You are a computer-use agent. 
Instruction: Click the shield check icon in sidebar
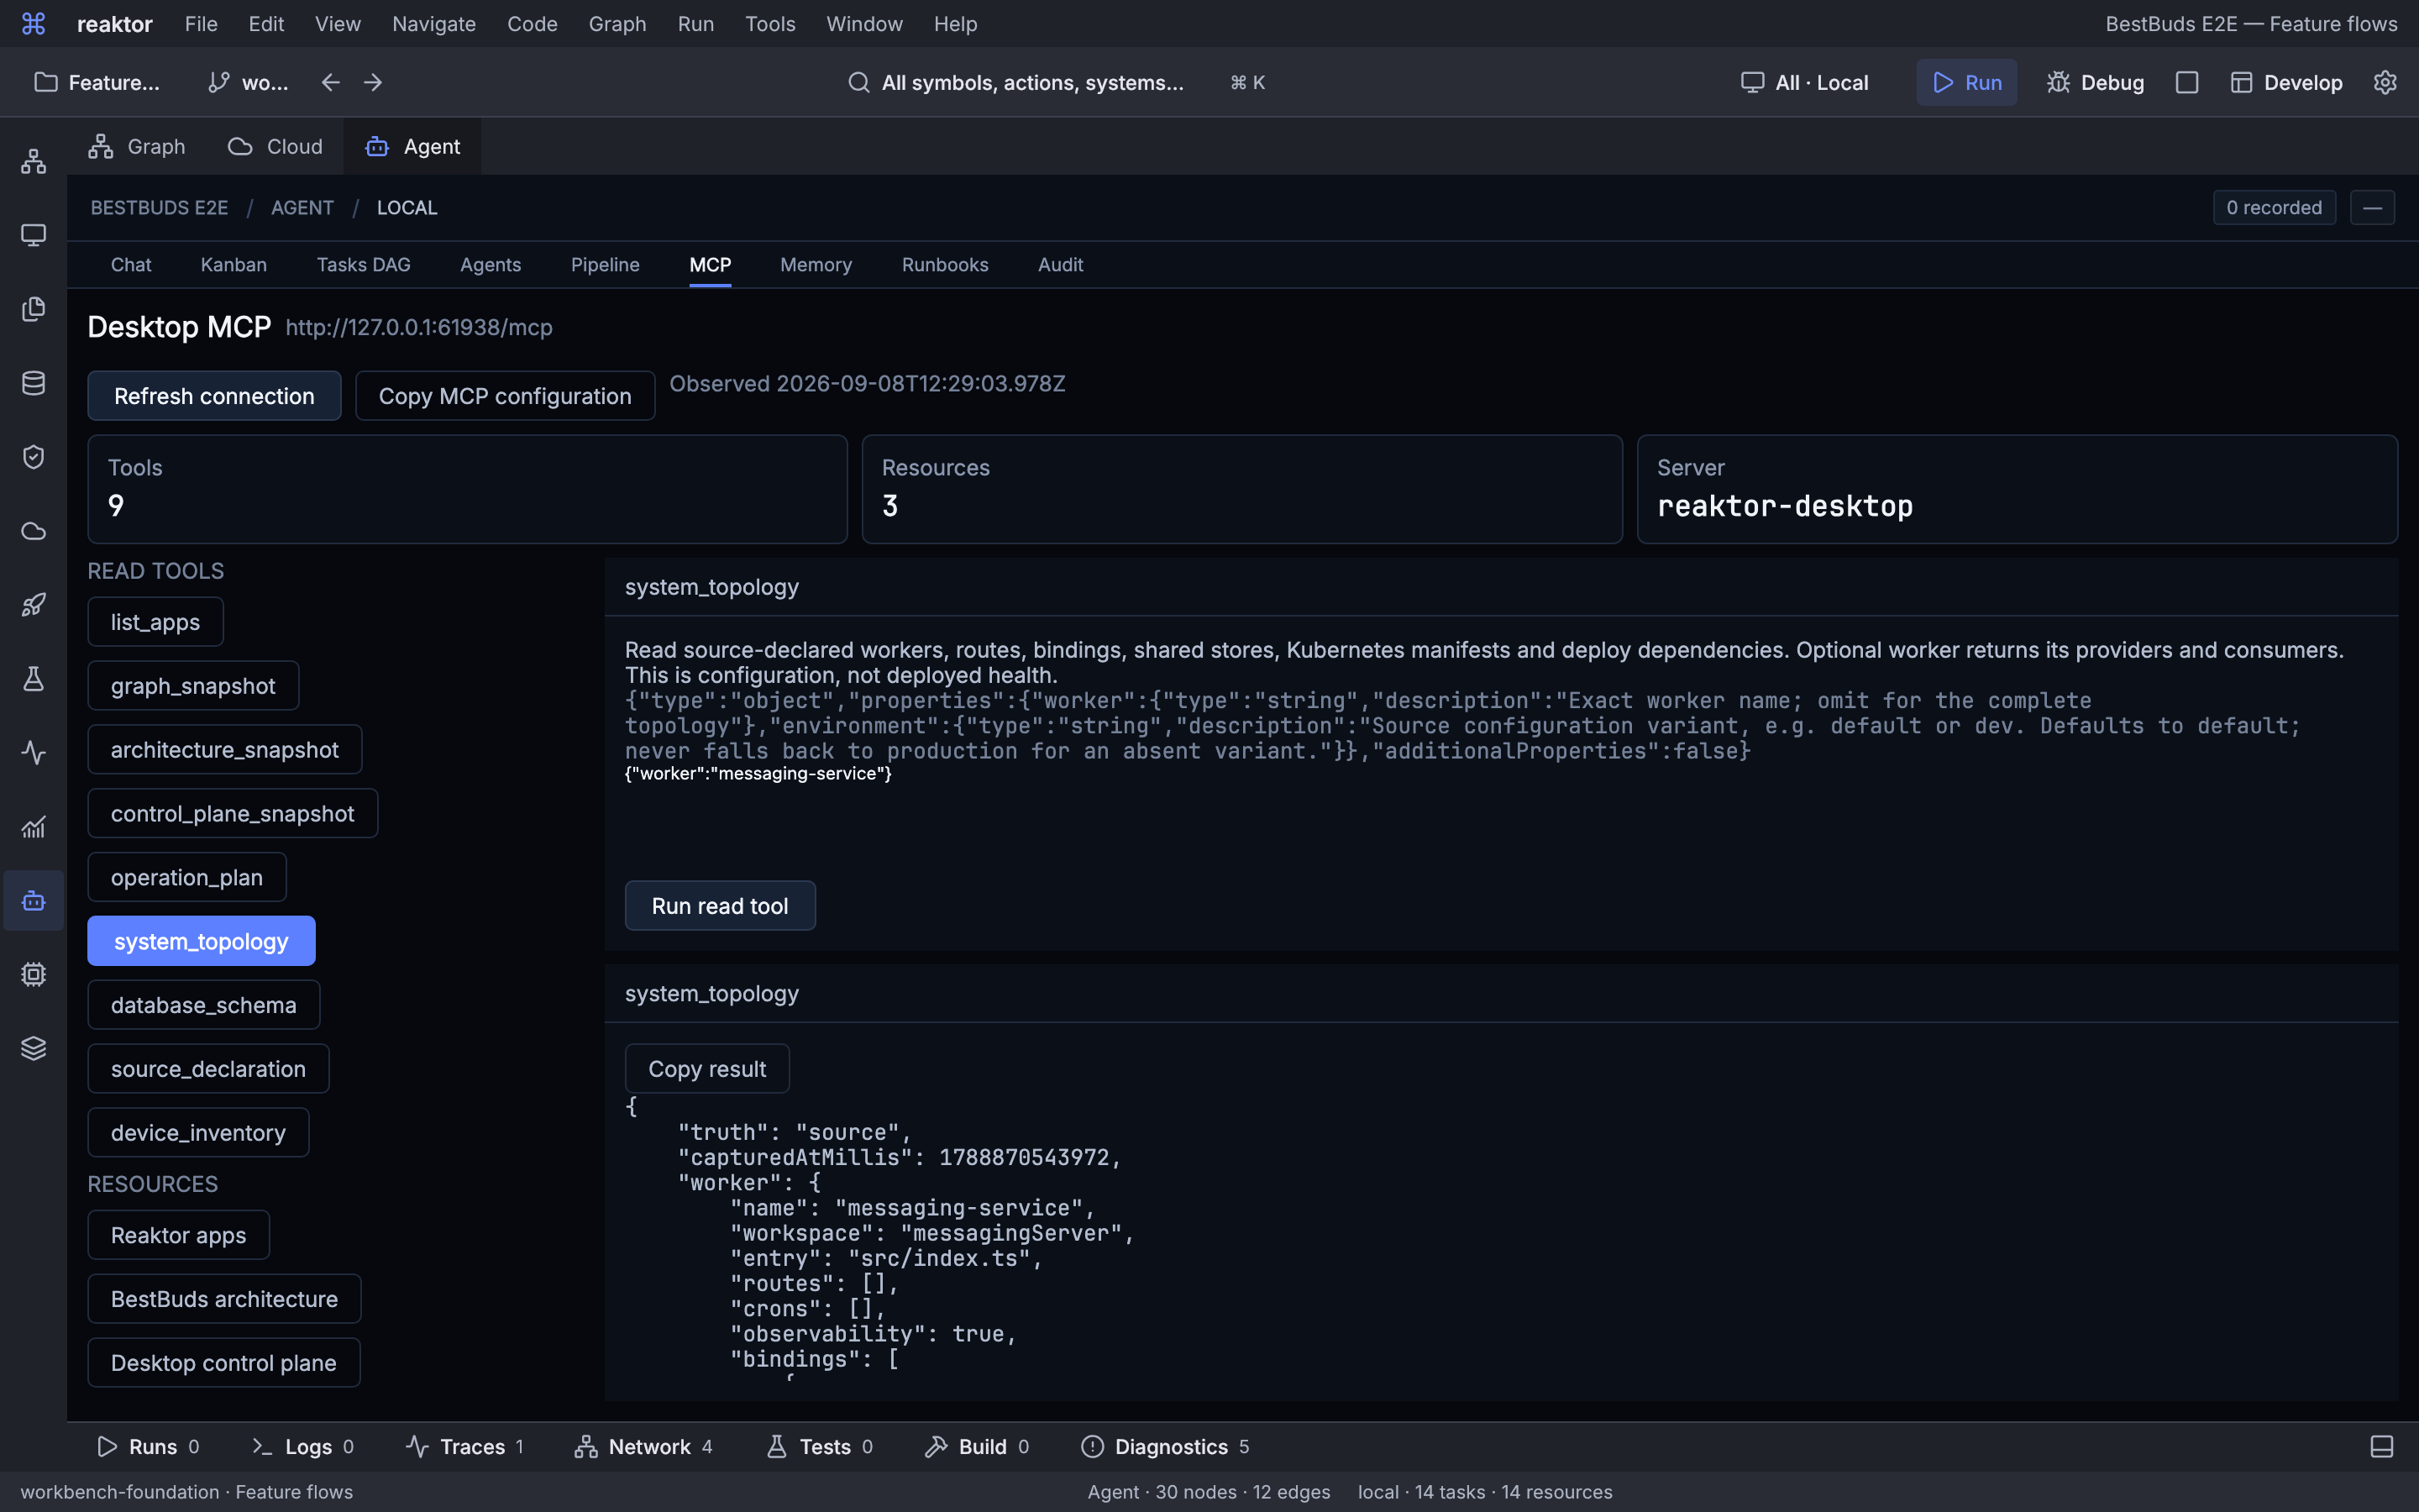[34, 457]
